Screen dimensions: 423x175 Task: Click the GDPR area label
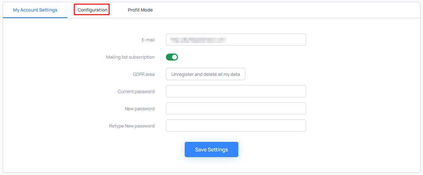pos(144,74)
